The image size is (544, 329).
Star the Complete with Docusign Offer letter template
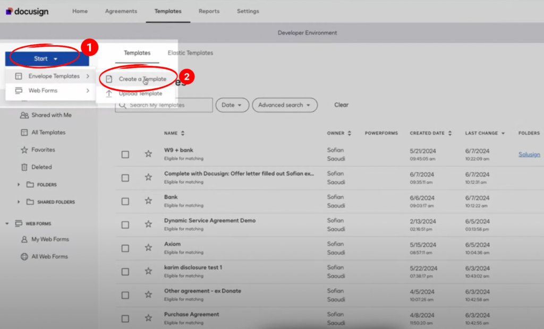[x=149, y=177]
